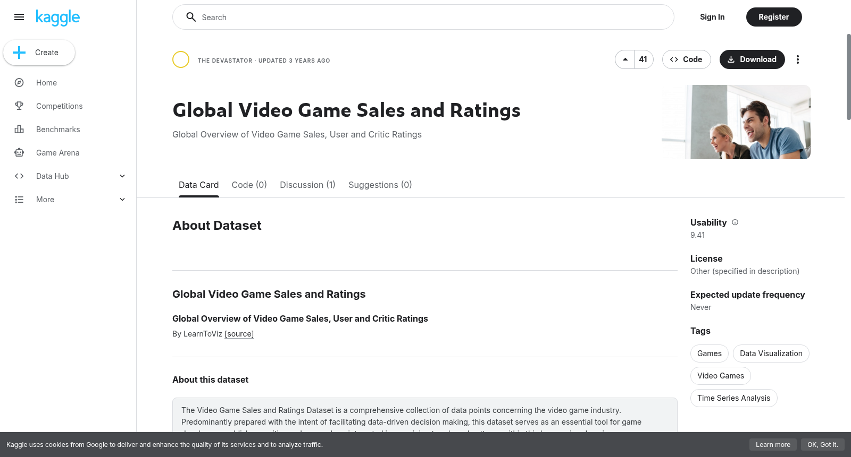Open Game Arena in sidebar

57,153
